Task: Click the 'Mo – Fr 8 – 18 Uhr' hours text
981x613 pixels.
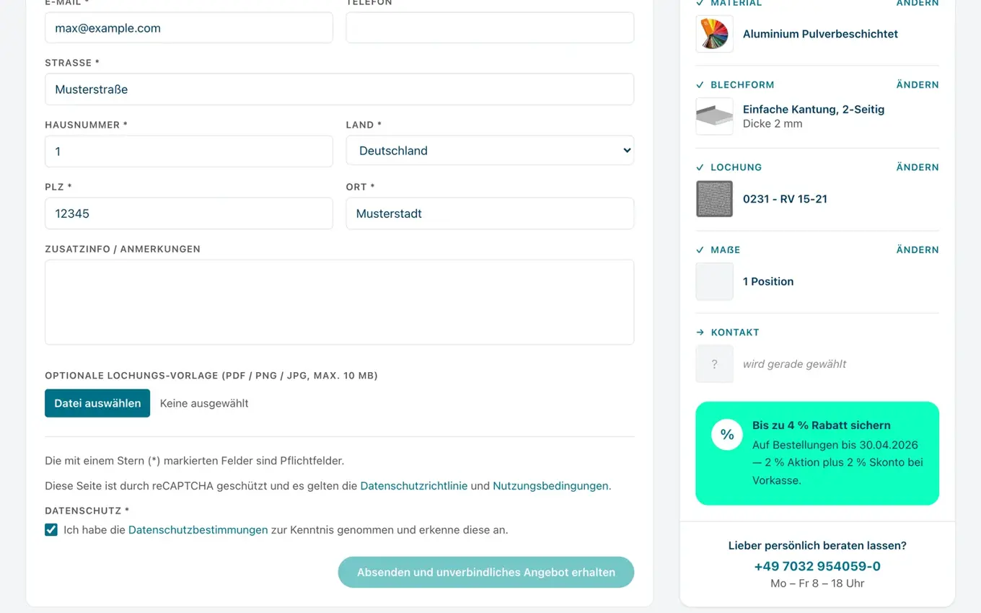Action: click(x=817, y=583)
